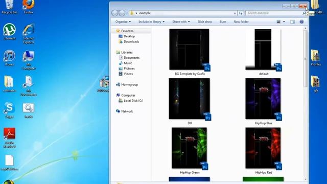Click the HipHop Blue file name label
Screen dimensions: 327x184
[x=264, y=123]
